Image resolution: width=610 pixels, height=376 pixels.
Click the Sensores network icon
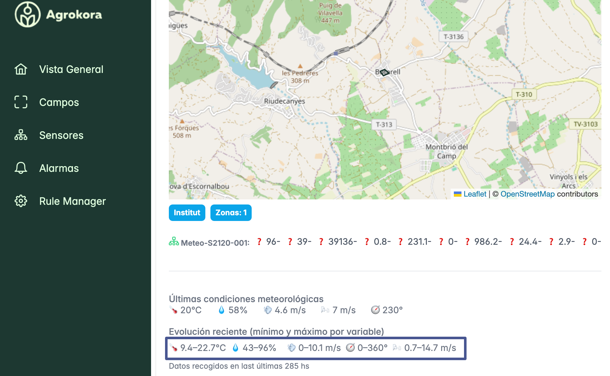click(21, 135)
